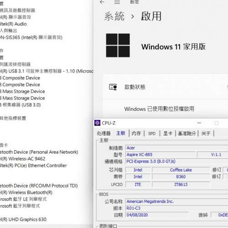Open the 关于 tab in CPU-Z
Image resolution: width=228 pixels, height=228 pixels.
tap(206, 134)
